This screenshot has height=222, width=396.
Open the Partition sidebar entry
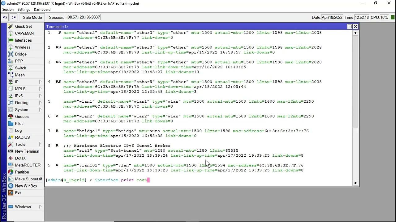point(22,172)
